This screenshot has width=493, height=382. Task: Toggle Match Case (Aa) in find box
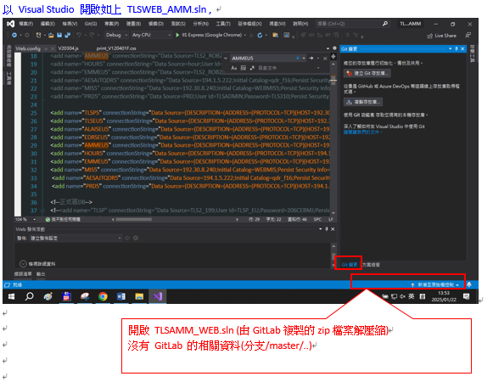pyautogui.click(x=234, y=68)
